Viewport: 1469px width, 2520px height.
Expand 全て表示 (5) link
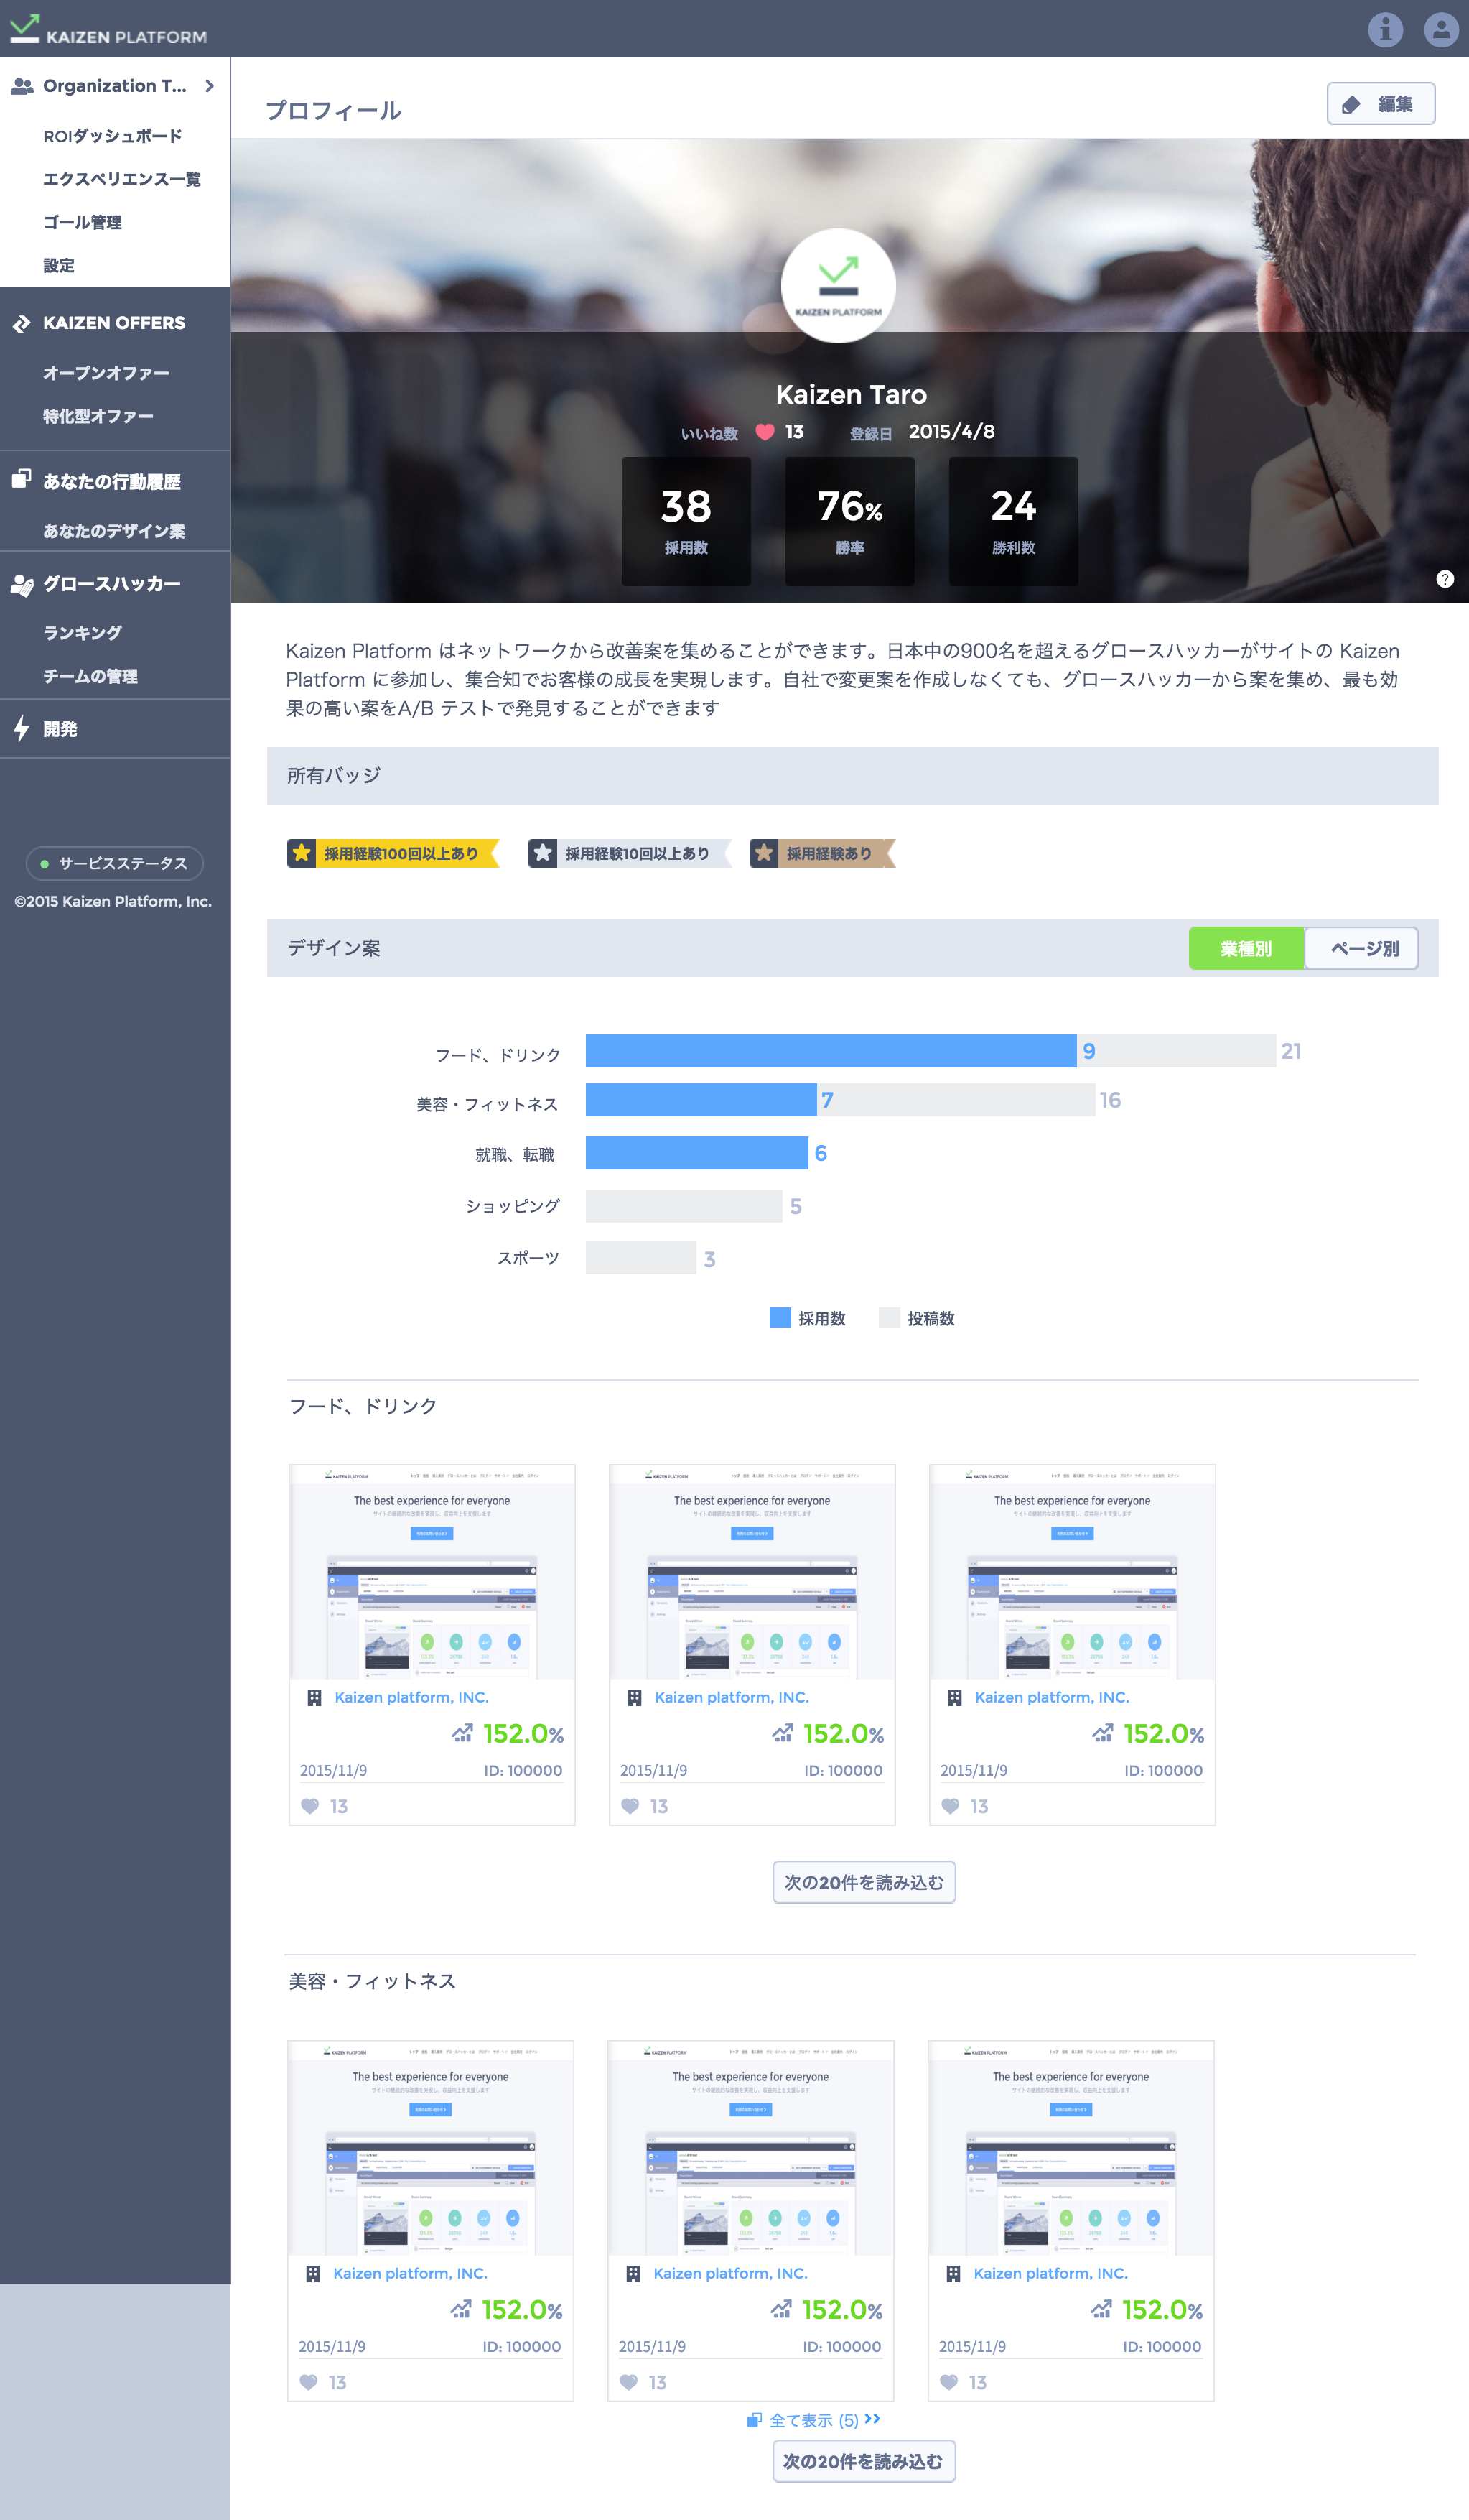(814, 2420)
